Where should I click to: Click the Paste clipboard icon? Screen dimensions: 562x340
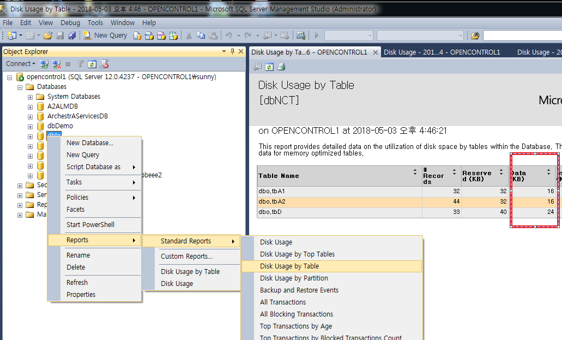(x=213, y=35)
